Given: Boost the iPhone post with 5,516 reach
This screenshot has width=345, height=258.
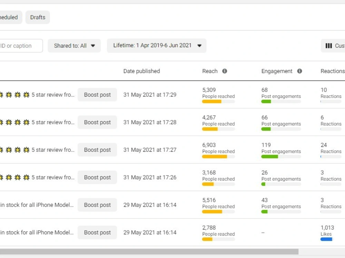Looking at the screenshot, I should [97, 205].
